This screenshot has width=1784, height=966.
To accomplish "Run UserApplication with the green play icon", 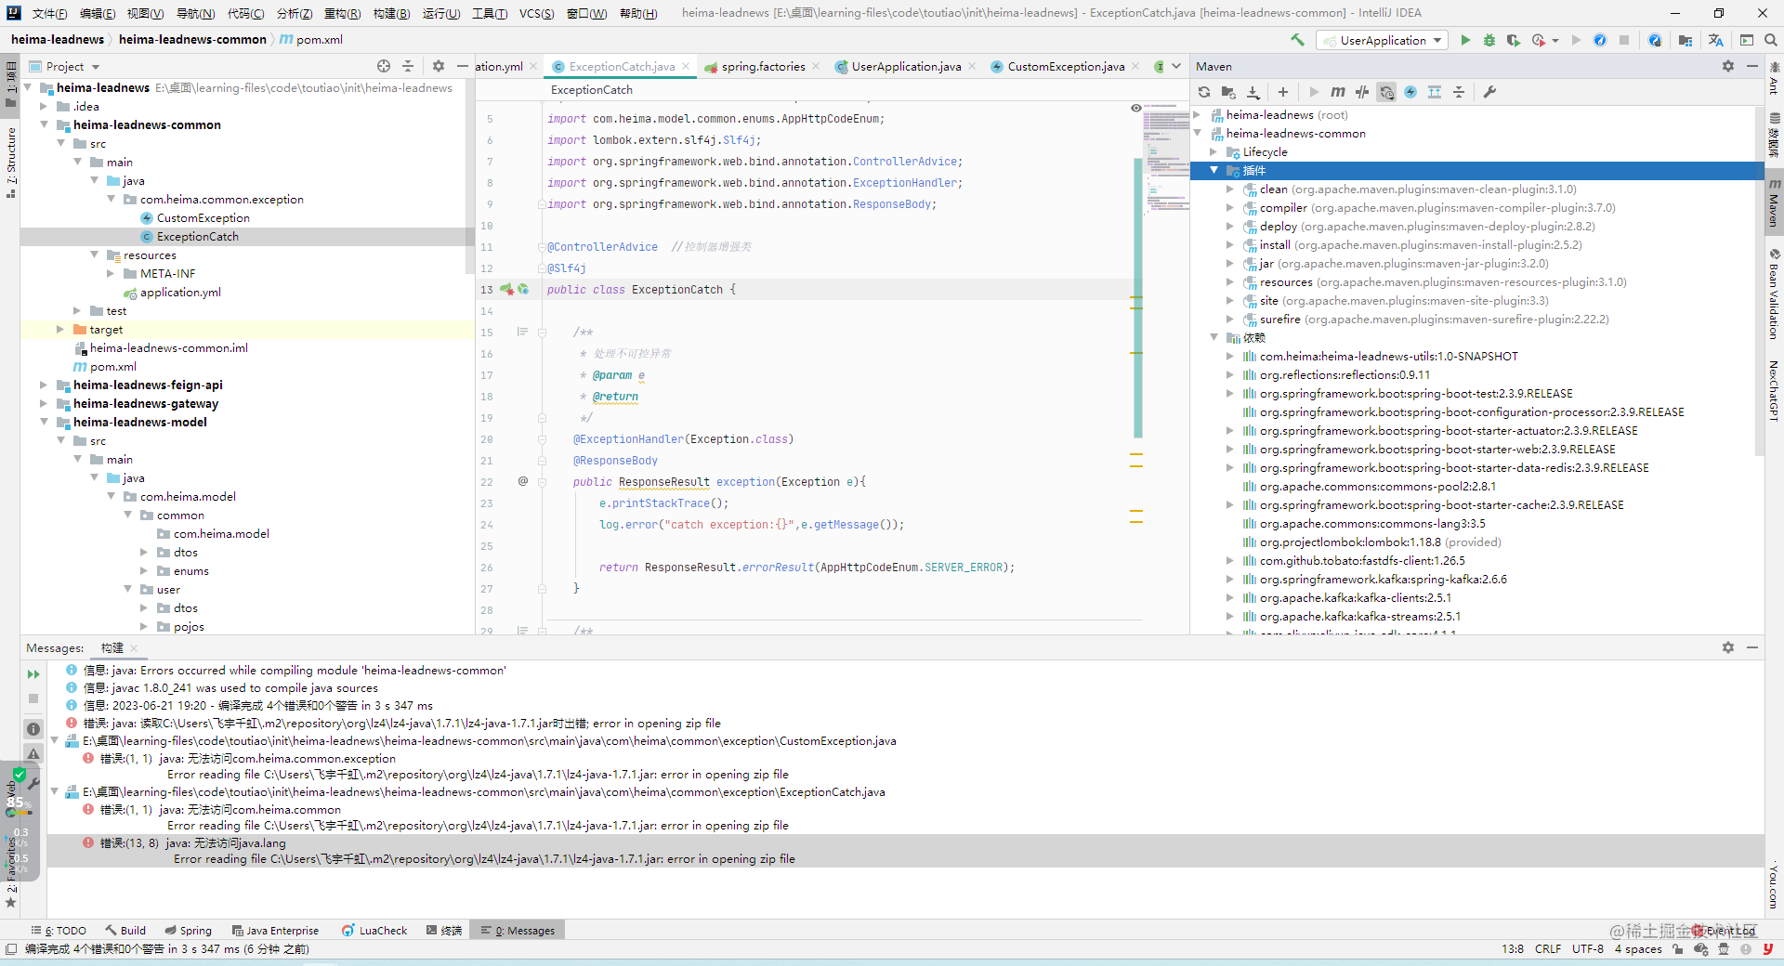I will [1465, 40].
